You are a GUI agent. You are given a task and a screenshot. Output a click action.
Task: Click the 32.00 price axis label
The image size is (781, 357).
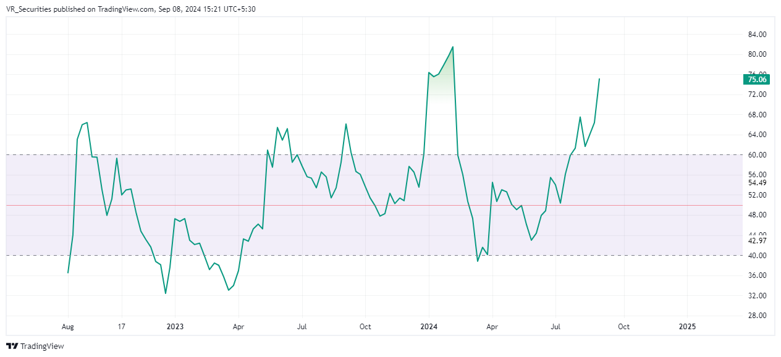(x=757, y=296)
